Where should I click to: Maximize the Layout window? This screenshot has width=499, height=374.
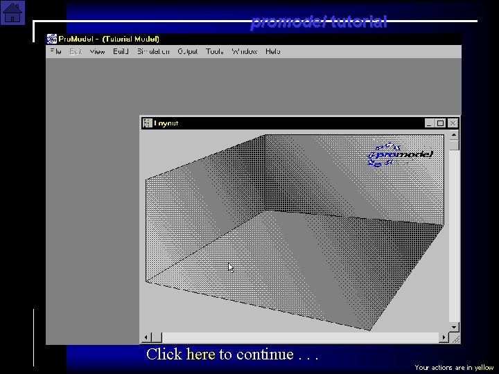pos(441,123)
